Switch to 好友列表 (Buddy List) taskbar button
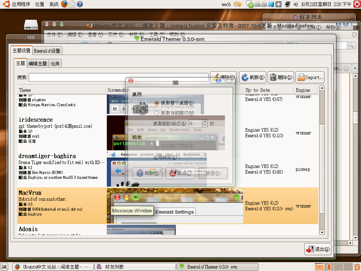 click(x=135, y=267)
